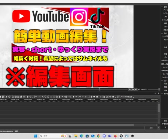Collapse the 字幕 section in properties panel
This screenshot has height=139, width=168.
coord(162,121)
